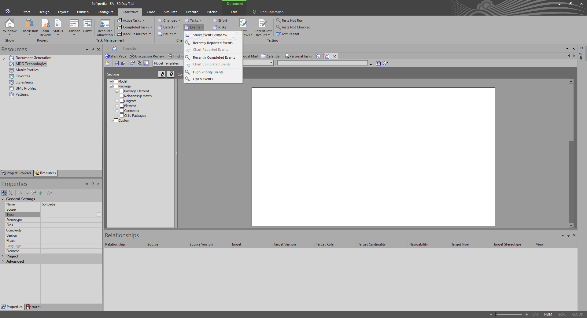Screen dimensions: 587x318
Task: Click the Status icon in the ribbon
Action: tap(58, 27)
